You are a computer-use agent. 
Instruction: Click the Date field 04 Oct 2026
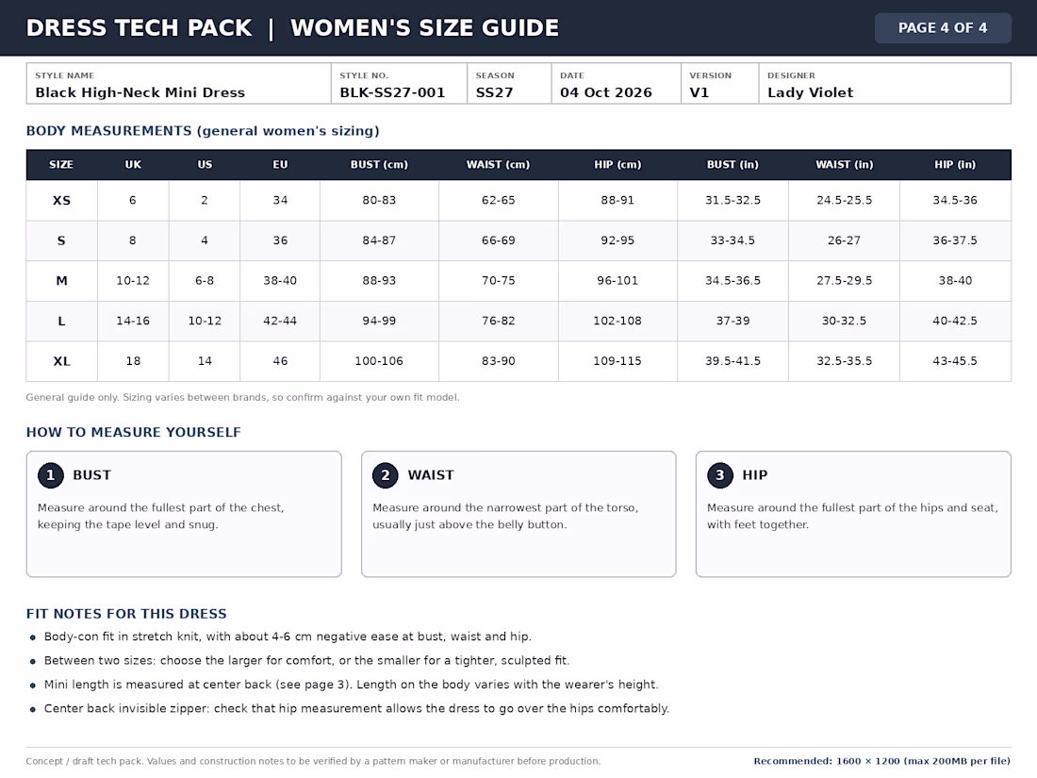[616, 83]
